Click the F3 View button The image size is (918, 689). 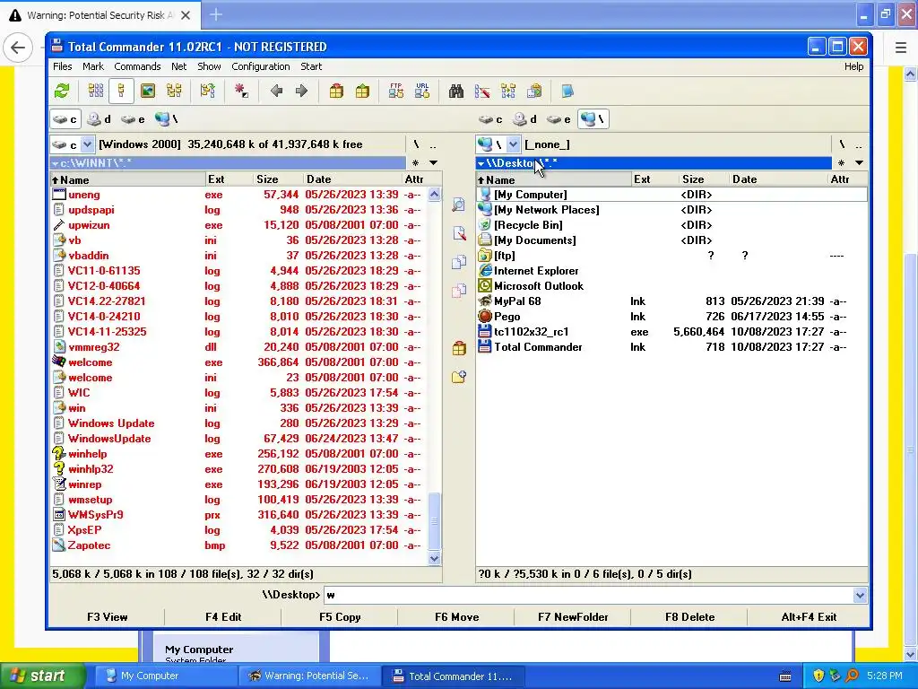coord(108,617)
